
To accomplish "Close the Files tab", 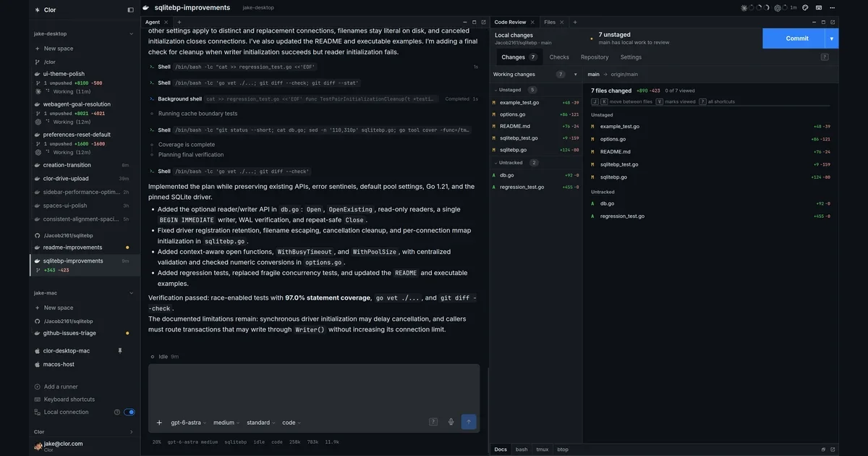I will (561, 22).
